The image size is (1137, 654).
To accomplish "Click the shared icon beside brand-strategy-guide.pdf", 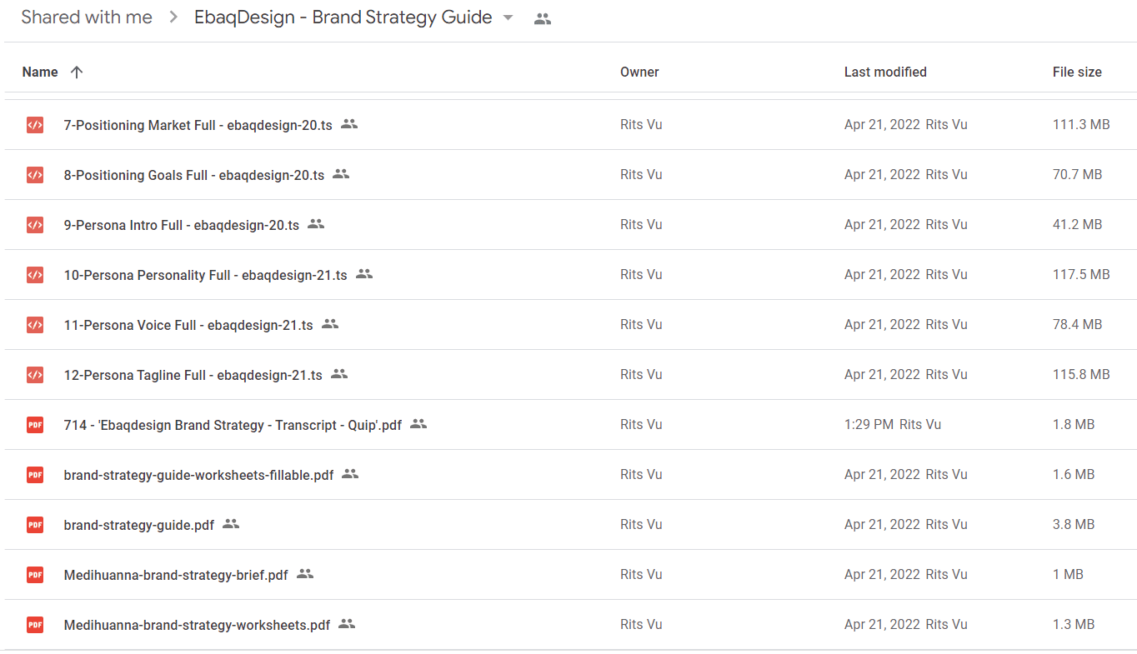I will tap(231, 524).
